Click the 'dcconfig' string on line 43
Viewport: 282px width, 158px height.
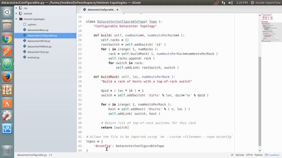tap(103, 146)
